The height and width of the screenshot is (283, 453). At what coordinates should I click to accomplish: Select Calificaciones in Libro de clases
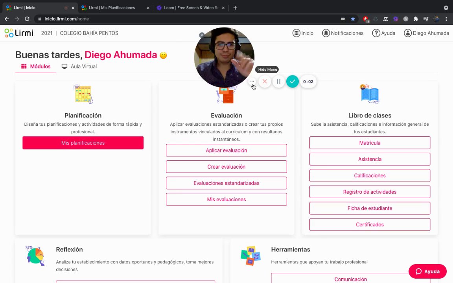coord(370,175)
